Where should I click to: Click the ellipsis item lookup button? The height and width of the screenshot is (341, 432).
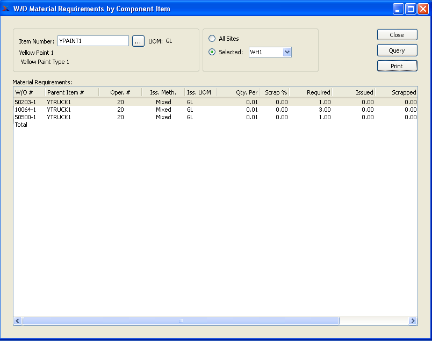pyautogui.click(x=138, y=41)
